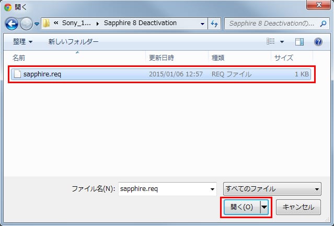Sort by サイズ column header

[292, 58]
